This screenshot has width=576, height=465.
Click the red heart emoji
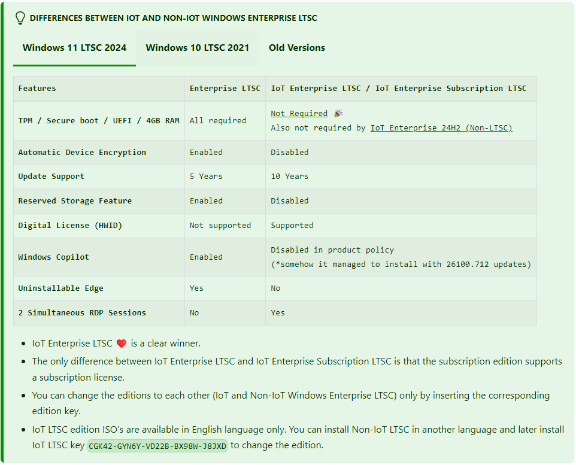(122, 344)
